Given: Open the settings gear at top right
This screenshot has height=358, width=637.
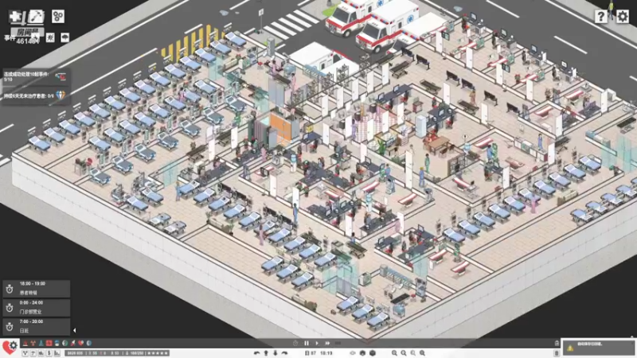Looking at the screenshot, I should pos(623,16).
